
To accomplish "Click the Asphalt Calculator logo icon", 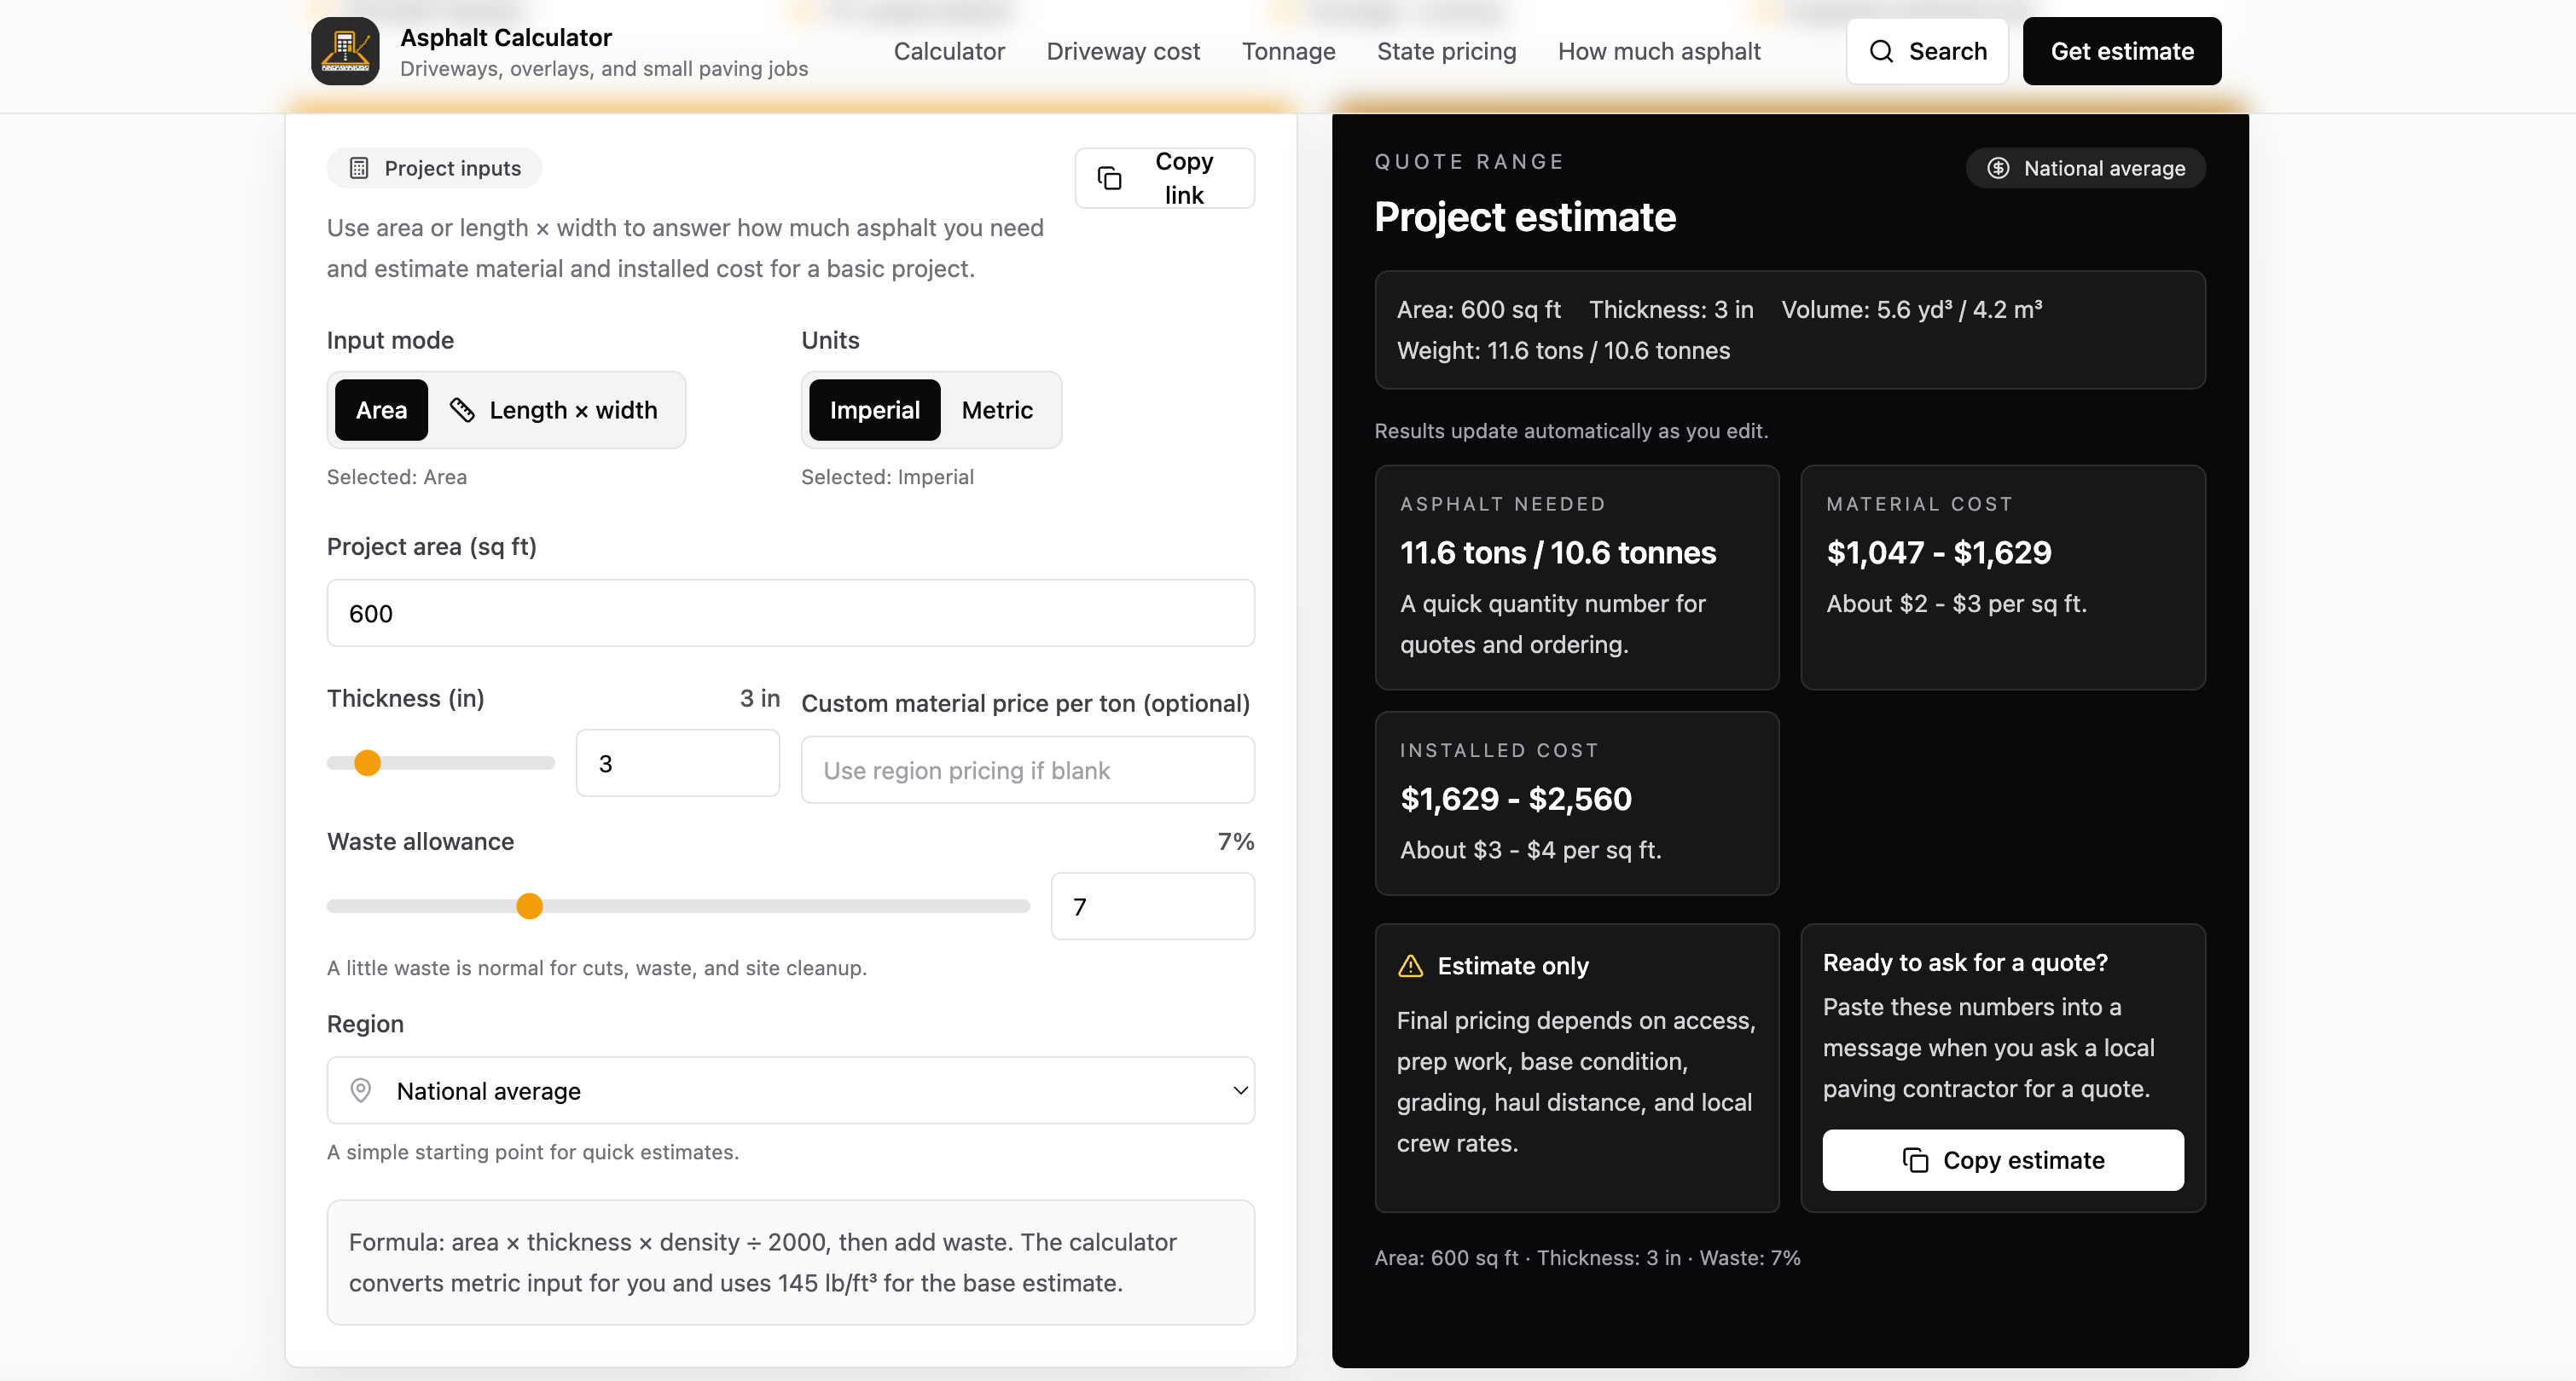I will coord(345,51).
